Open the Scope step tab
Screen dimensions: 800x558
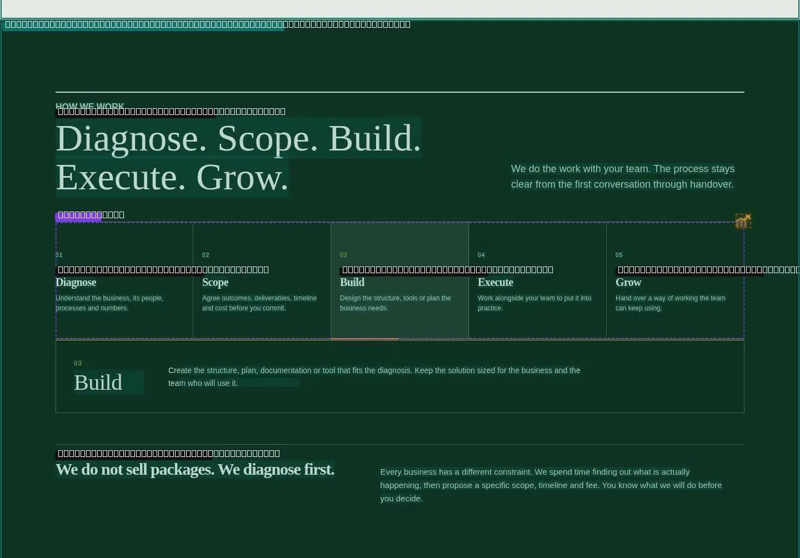(262, 280)
